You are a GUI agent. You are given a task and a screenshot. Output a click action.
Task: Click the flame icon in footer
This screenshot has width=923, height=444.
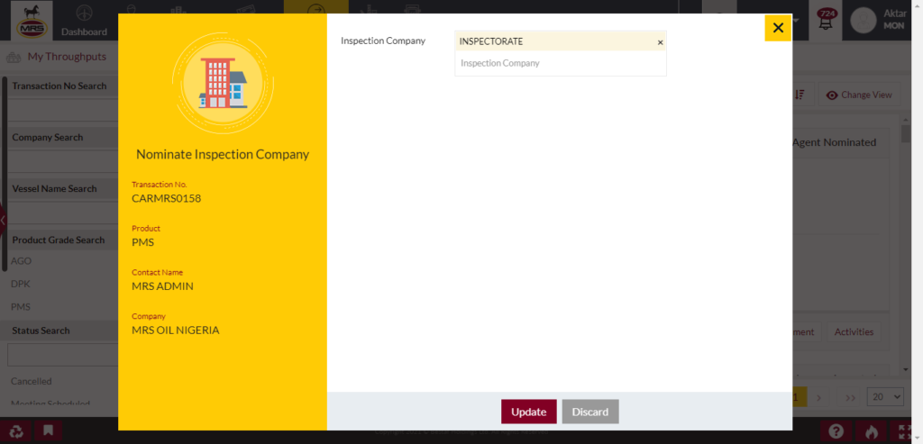pyautogui.click(x=872, y=431)
